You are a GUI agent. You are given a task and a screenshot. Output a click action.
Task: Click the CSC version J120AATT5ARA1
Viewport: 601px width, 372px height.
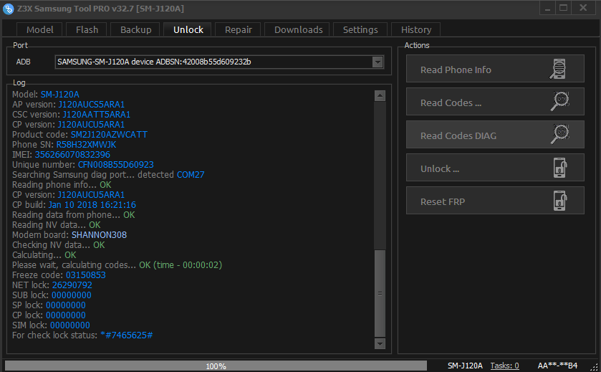(x=97, y=114)
